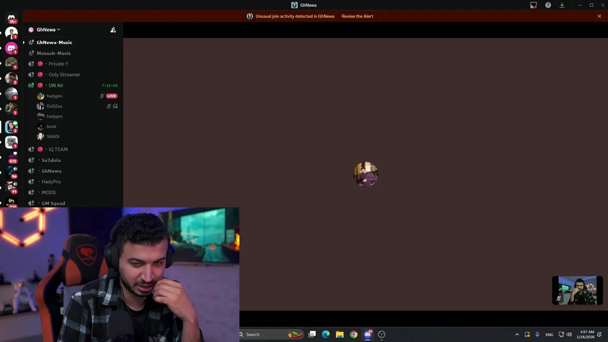Expand the GhNewa server name dropdown
Screen dimensions: 608x342
coord(48,29)
